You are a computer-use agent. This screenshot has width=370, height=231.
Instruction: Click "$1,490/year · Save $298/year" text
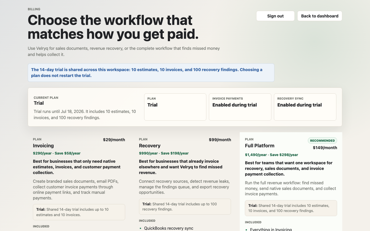point(271,155)
